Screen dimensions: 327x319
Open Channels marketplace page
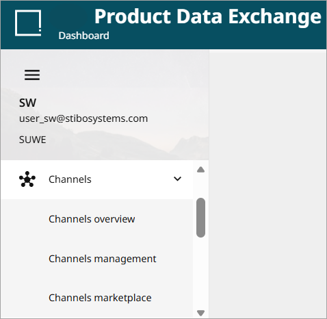coord(100,298)
